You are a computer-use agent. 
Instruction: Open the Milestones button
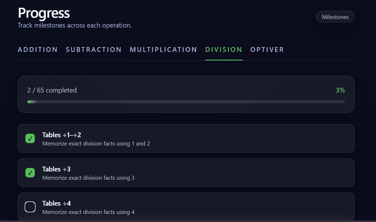click(335, 17)
